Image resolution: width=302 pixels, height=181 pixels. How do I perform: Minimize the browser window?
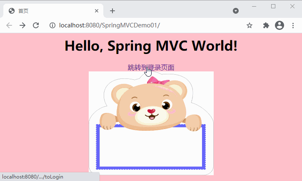254,6
